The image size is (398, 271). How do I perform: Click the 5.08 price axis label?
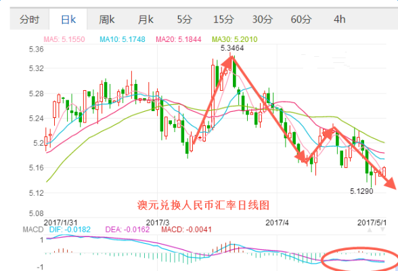[36, 213]
